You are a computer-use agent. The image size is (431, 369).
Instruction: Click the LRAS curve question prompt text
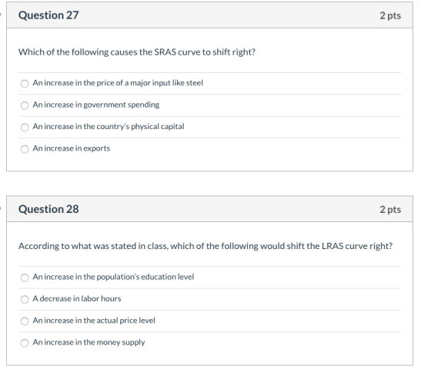pyautogui.click(x=205, y=246)
